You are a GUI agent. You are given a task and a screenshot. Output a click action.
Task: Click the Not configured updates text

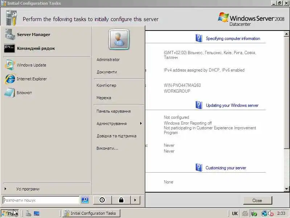[x=176, y=117]
